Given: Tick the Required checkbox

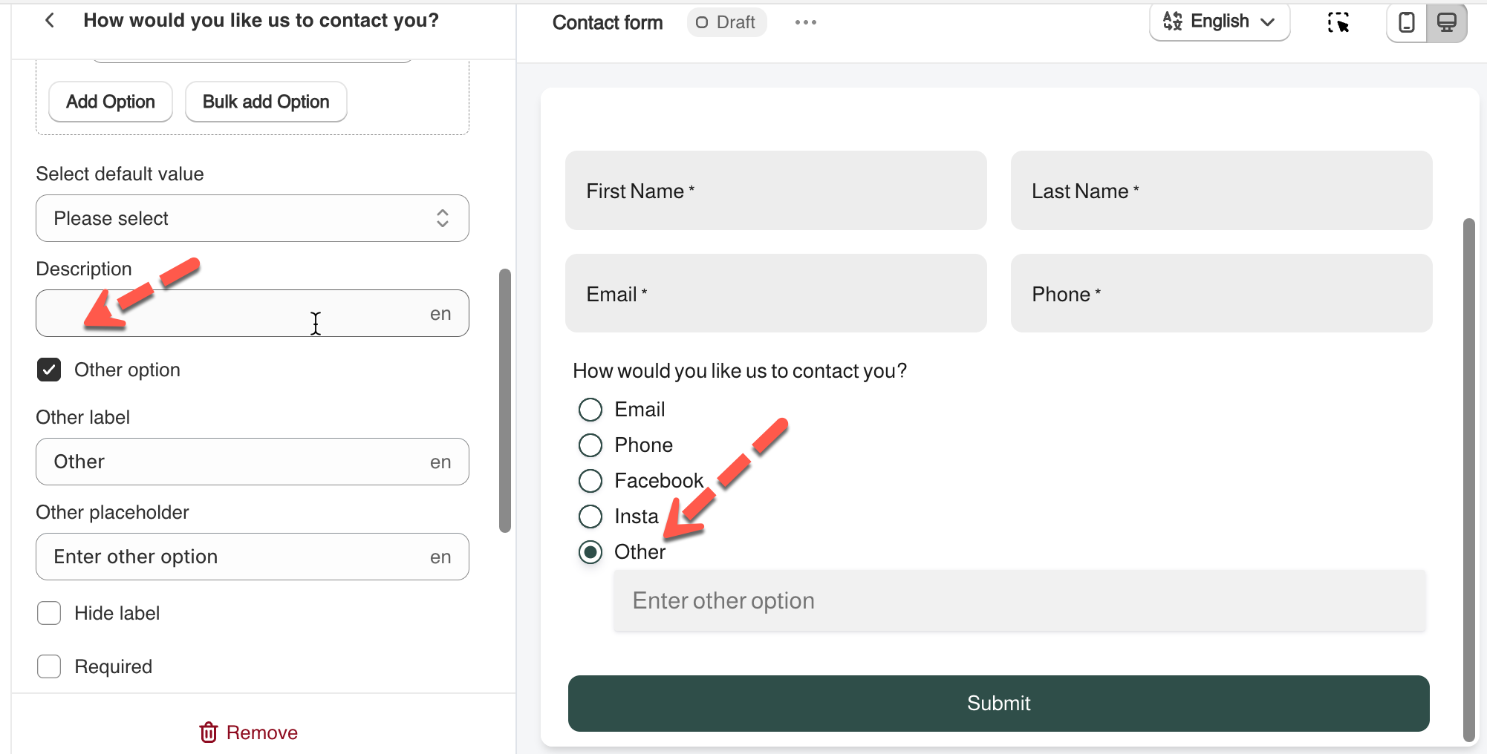Looking at the screenshot, I should 49,666.
